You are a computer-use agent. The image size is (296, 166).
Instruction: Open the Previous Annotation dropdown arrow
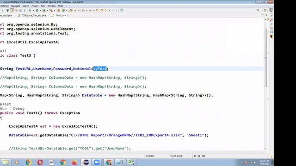pos(93,10)
